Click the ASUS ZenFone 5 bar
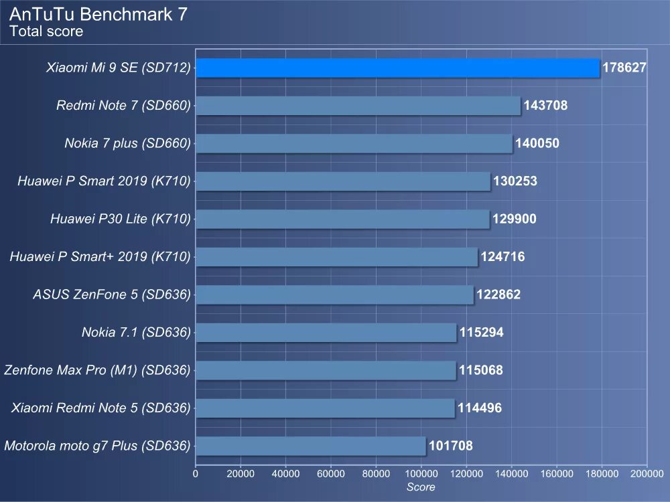 point(334,295)
